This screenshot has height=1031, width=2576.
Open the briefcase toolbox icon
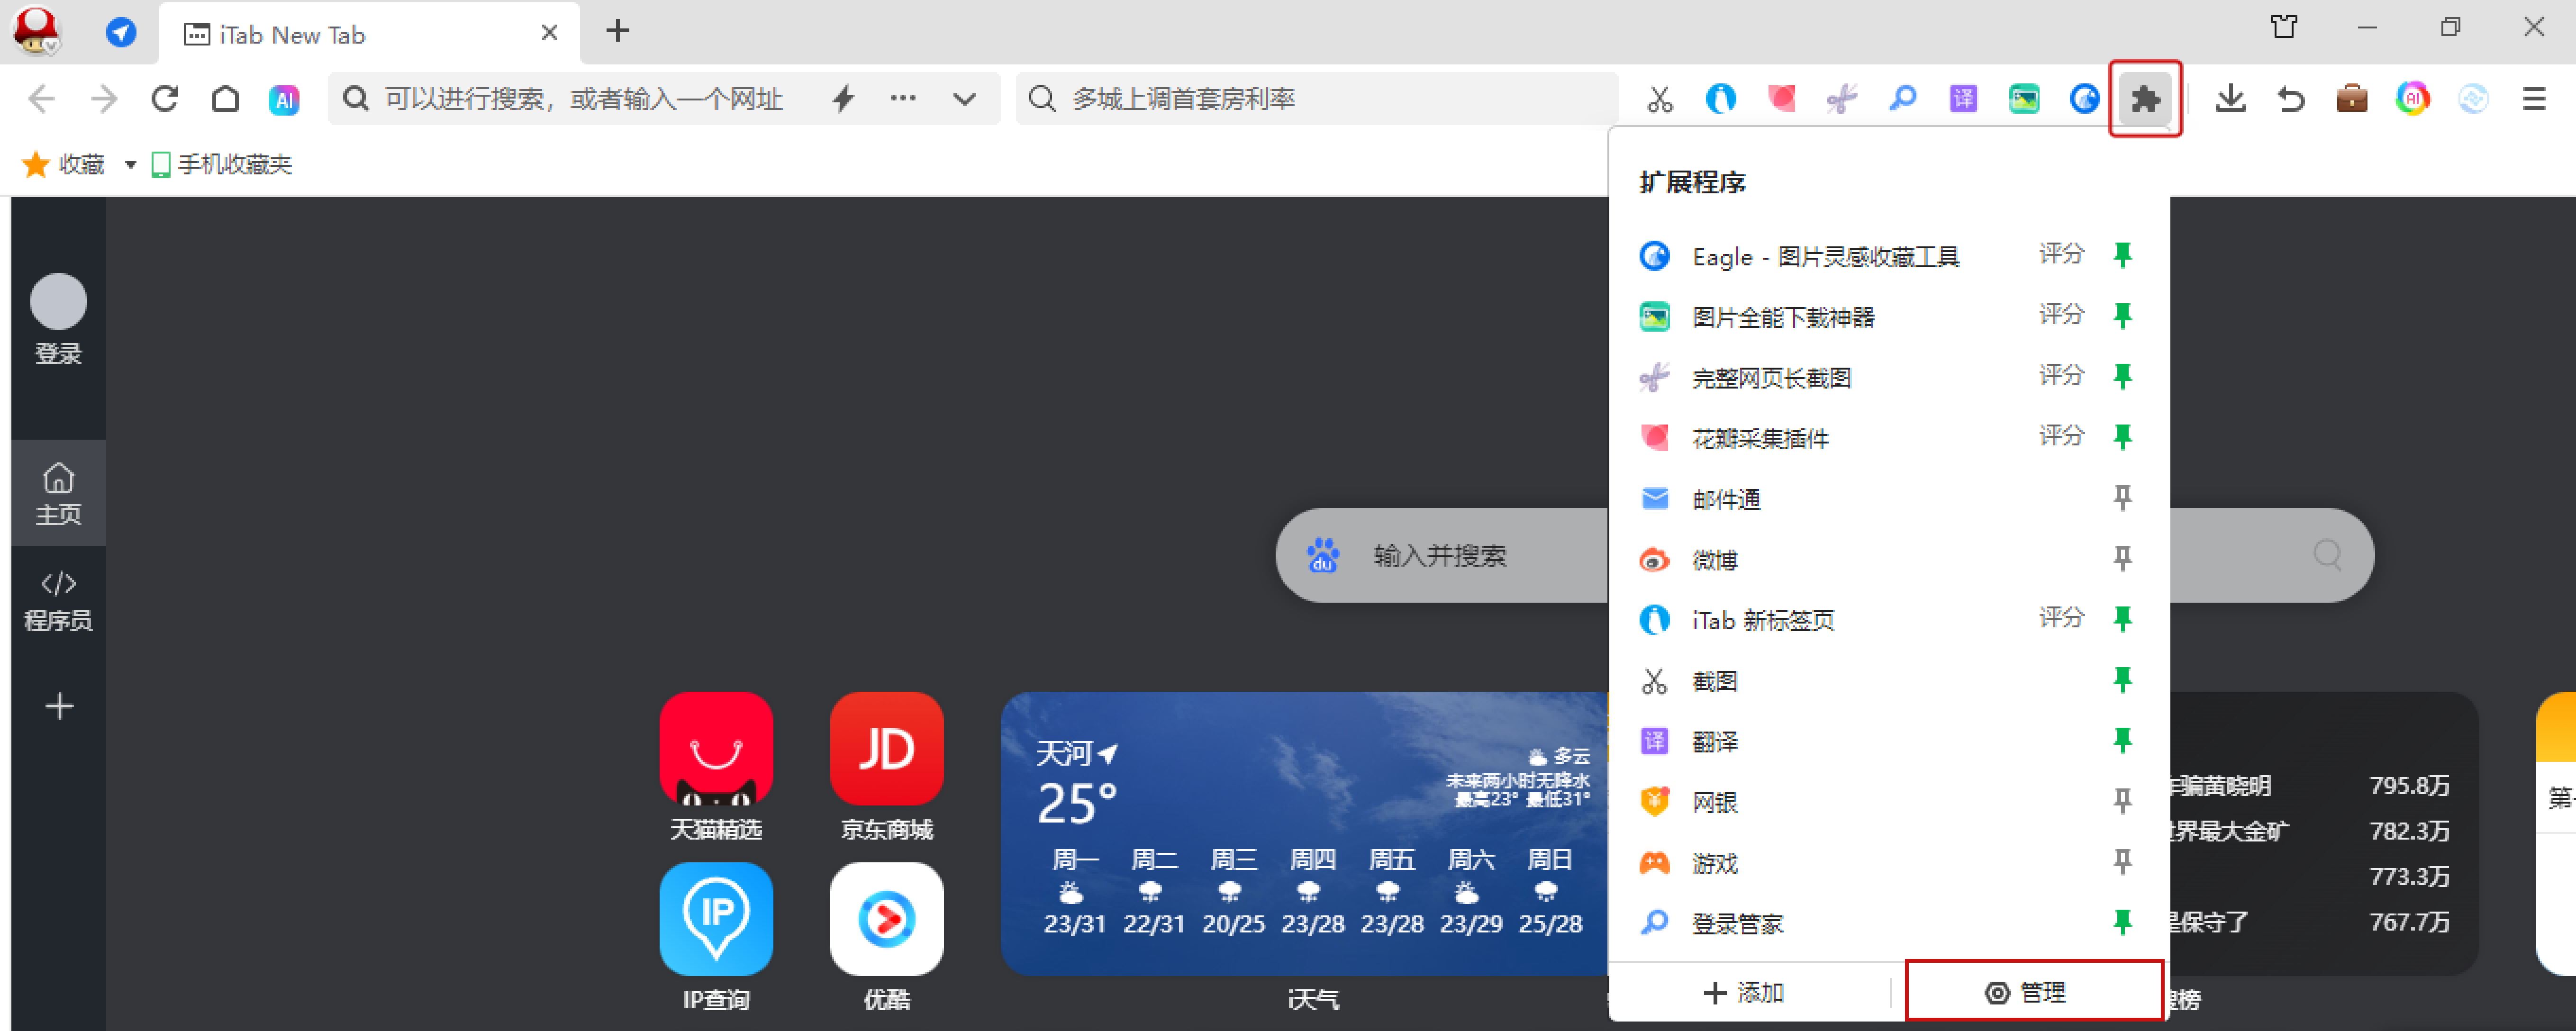click(2352, 98)
